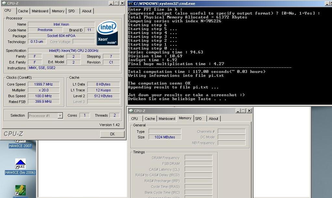Click the Version 1.42 label

(109, 125)
